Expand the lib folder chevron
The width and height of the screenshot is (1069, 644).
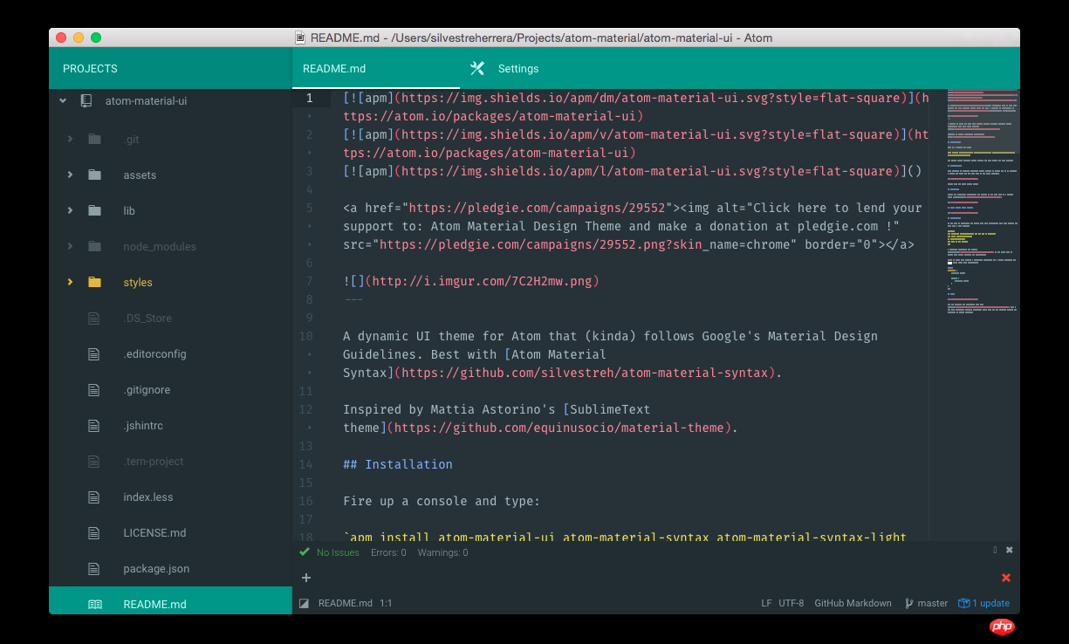pos(69,210)
